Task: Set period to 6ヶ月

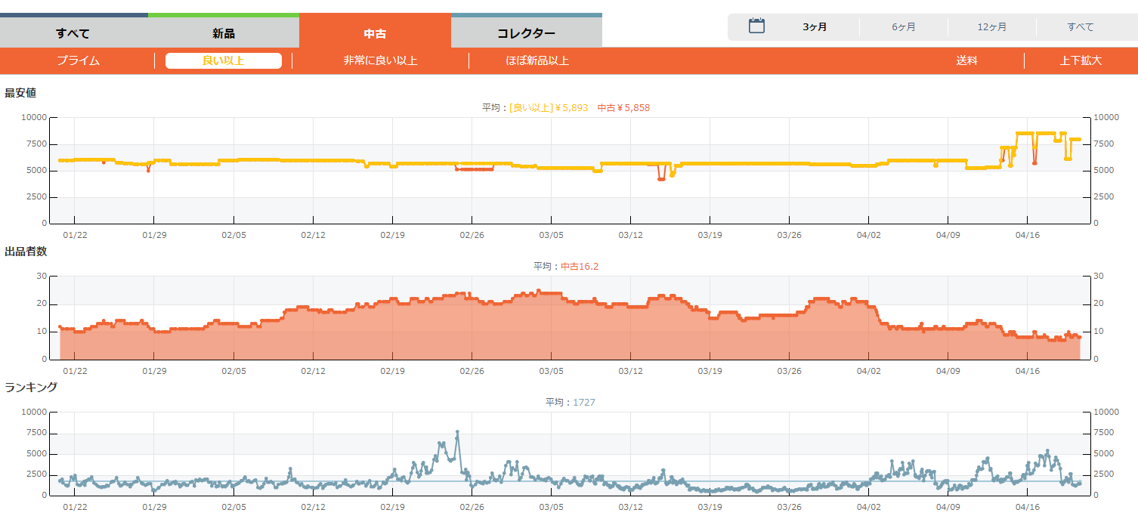Action: coord(903,27)
